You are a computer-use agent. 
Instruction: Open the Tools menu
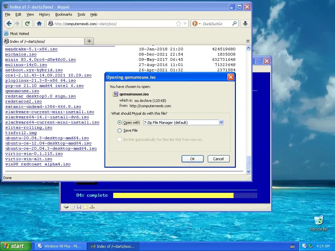[81, 14]
